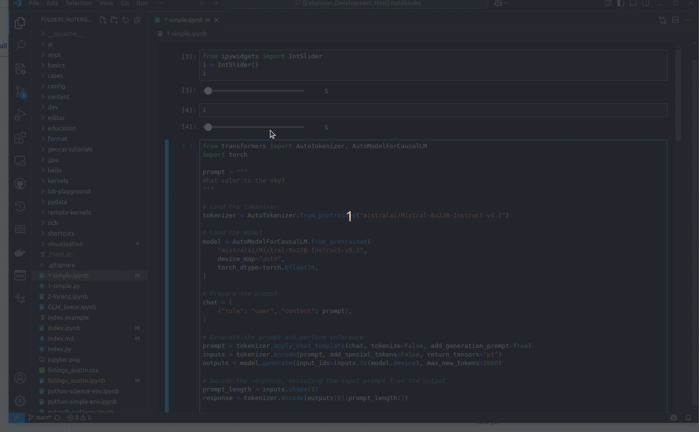The height and width of the screenshot is (432, 699).
Task: Click into code cell [4] containing 'i'
Action: [x=433, y=110]
